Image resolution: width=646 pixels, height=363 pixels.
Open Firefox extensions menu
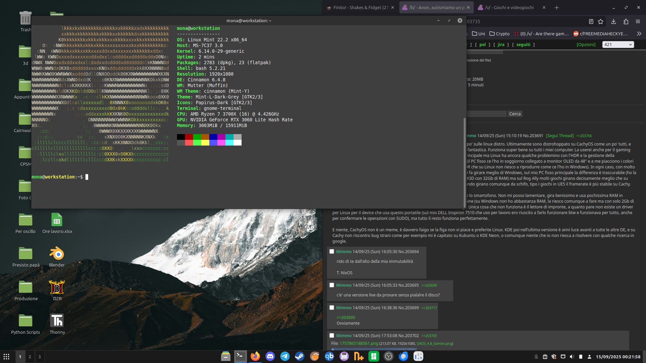(626, 22)
